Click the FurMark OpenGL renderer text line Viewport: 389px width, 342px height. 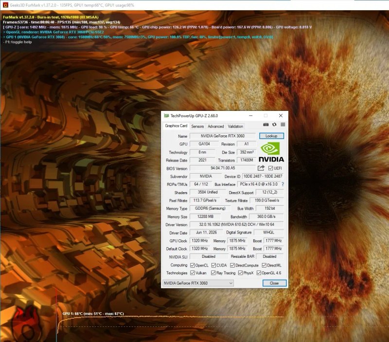[x=53, y=32]
